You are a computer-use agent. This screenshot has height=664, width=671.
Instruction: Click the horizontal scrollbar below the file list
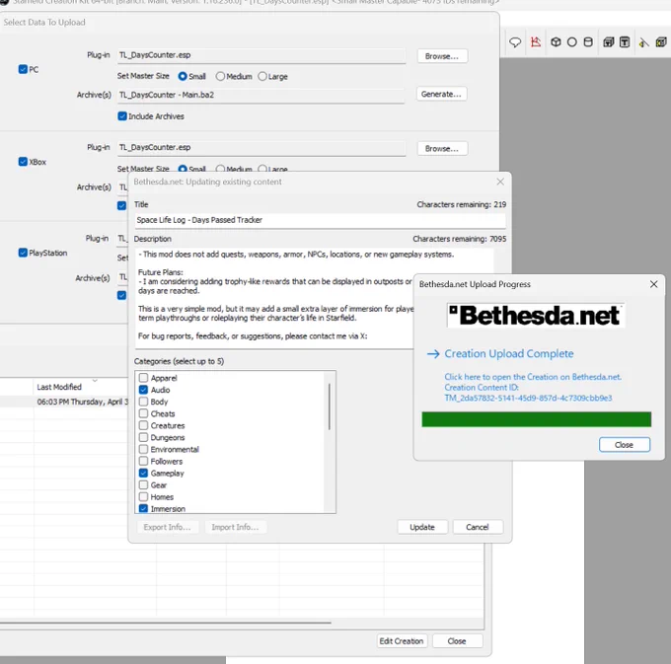[x=165, y=623]
